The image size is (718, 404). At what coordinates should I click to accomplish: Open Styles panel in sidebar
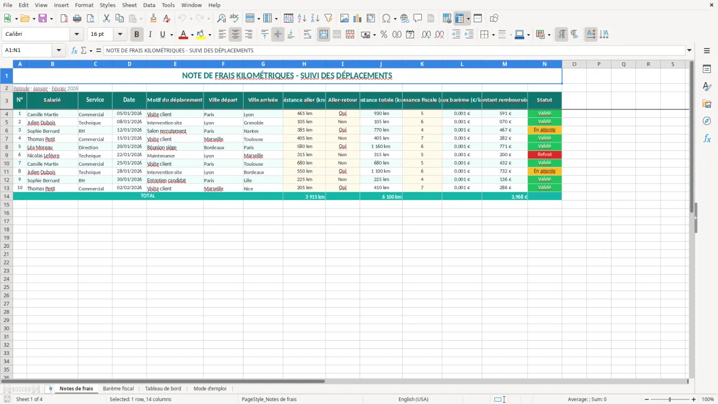tap(707, 87)
